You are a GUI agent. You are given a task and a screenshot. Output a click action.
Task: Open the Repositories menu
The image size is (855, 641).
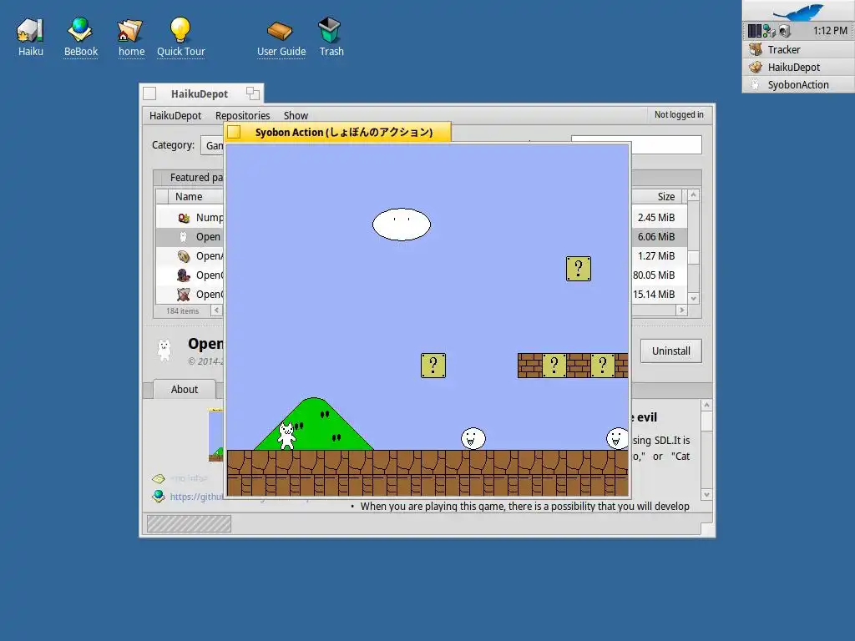click(x=243, y=115)
